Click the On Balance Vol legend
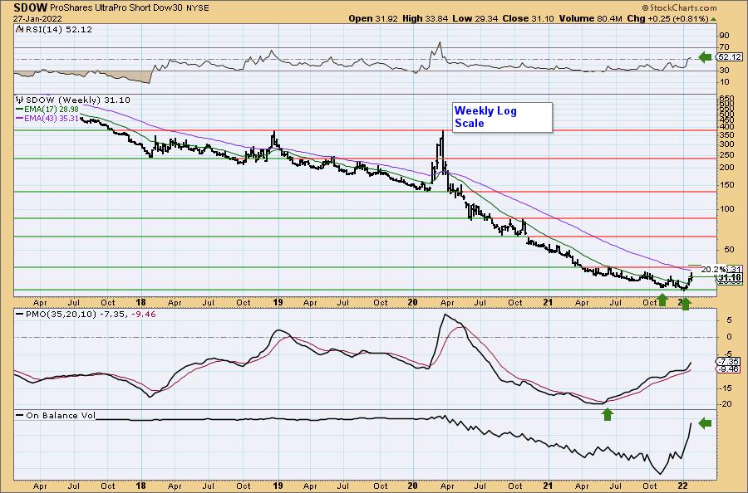The height and width of the screenshot is (493, 748). pyautogui.click(x=56, y=415)
